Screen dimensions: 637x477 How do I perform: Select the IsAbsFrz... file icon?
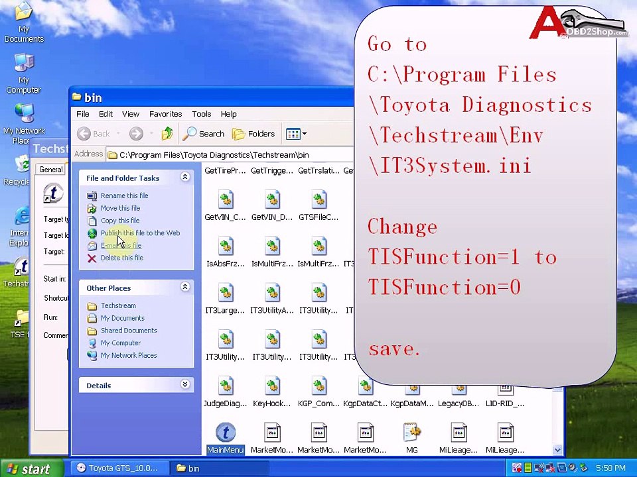(226, 246)
